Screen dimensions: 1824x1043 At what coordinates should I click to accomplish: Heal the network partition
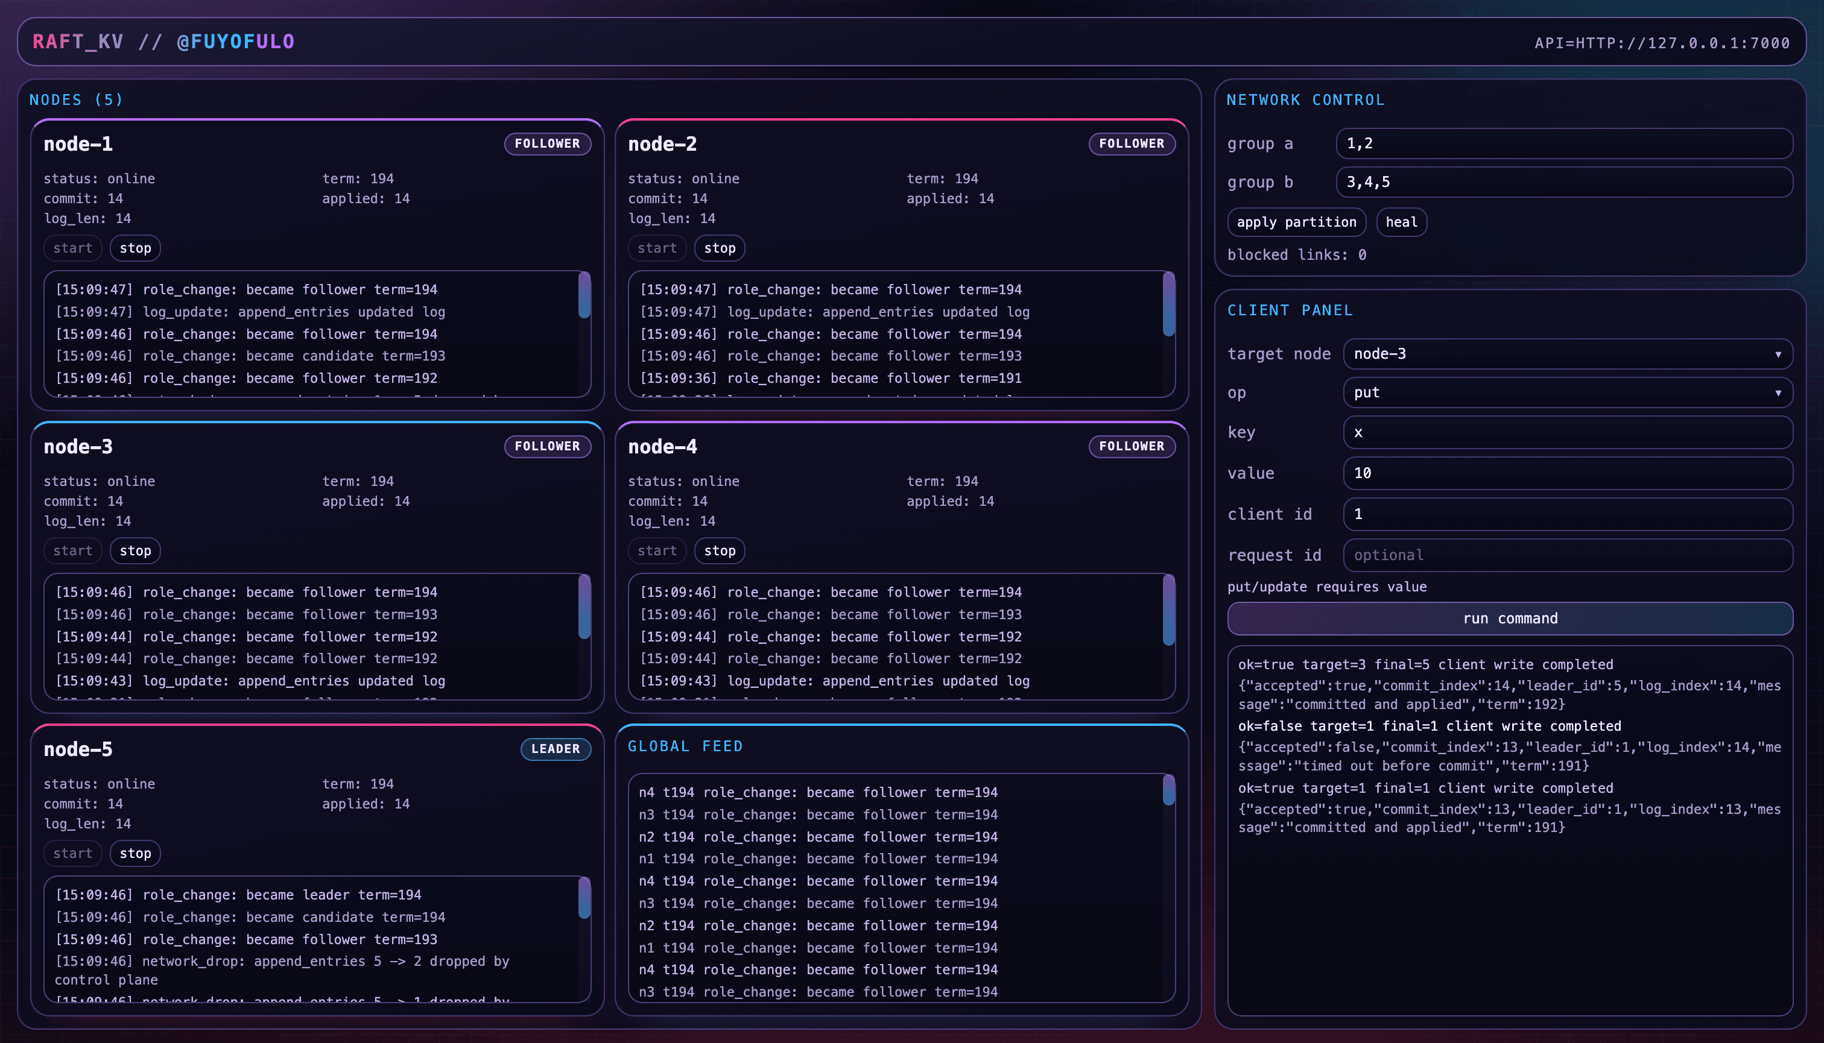(1401, 222)
